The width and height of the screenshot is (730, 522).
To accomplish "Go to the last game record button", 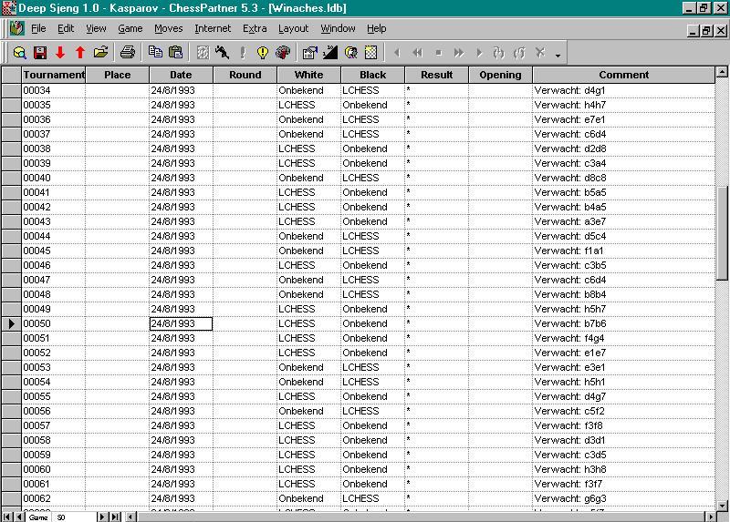I will click(x=114, y=517).
